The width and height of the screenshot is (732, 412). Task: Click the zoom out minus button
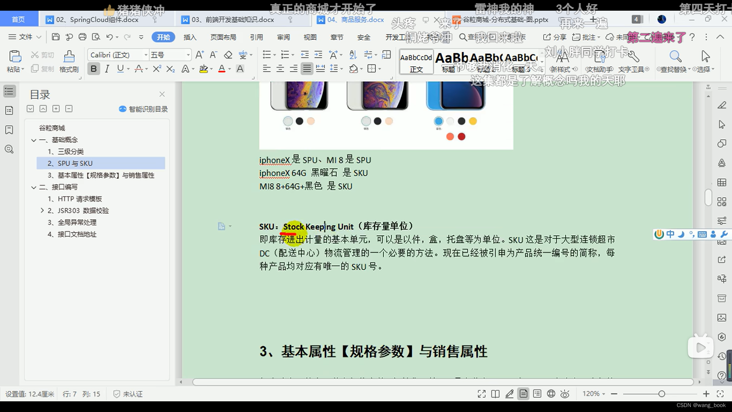[614, 394]
